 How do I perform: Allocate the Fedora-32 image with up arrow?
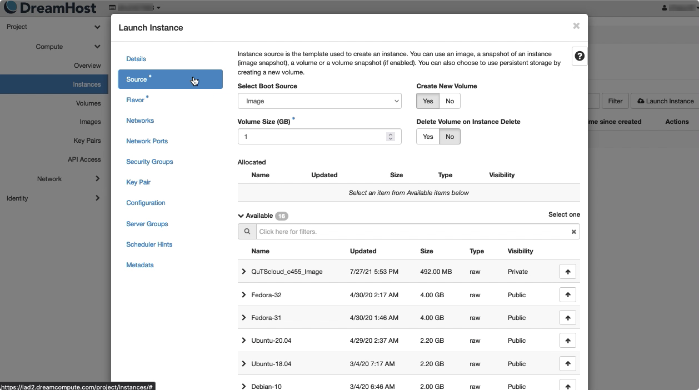567,295
